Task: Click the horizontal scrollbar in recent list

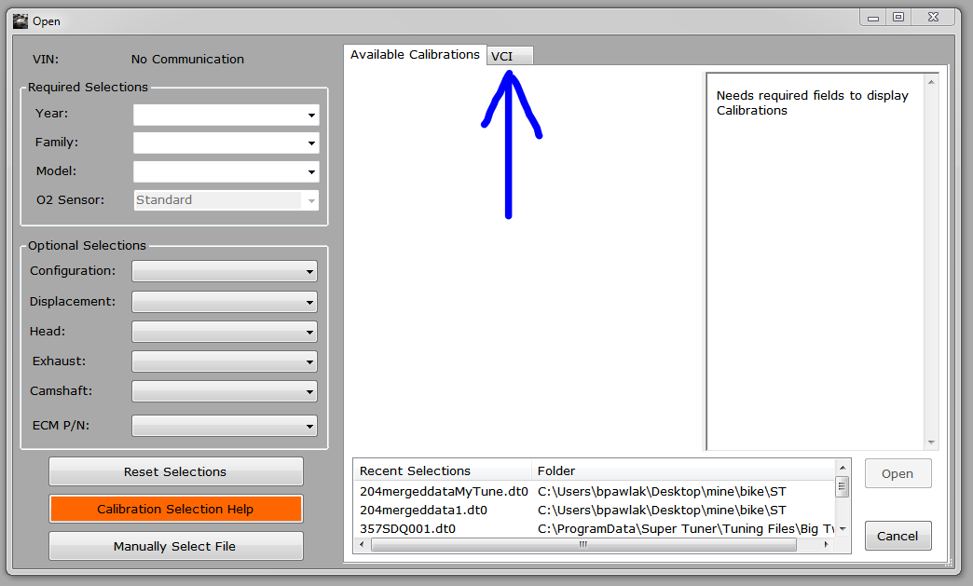Action: pos(582,545)
